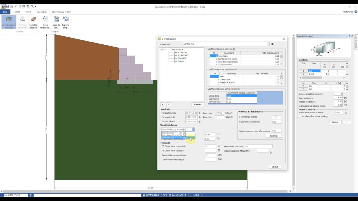Select A2+M2+R2 combination in tree
The height and width of the screenshot is (201, 358).
(183, 55)
